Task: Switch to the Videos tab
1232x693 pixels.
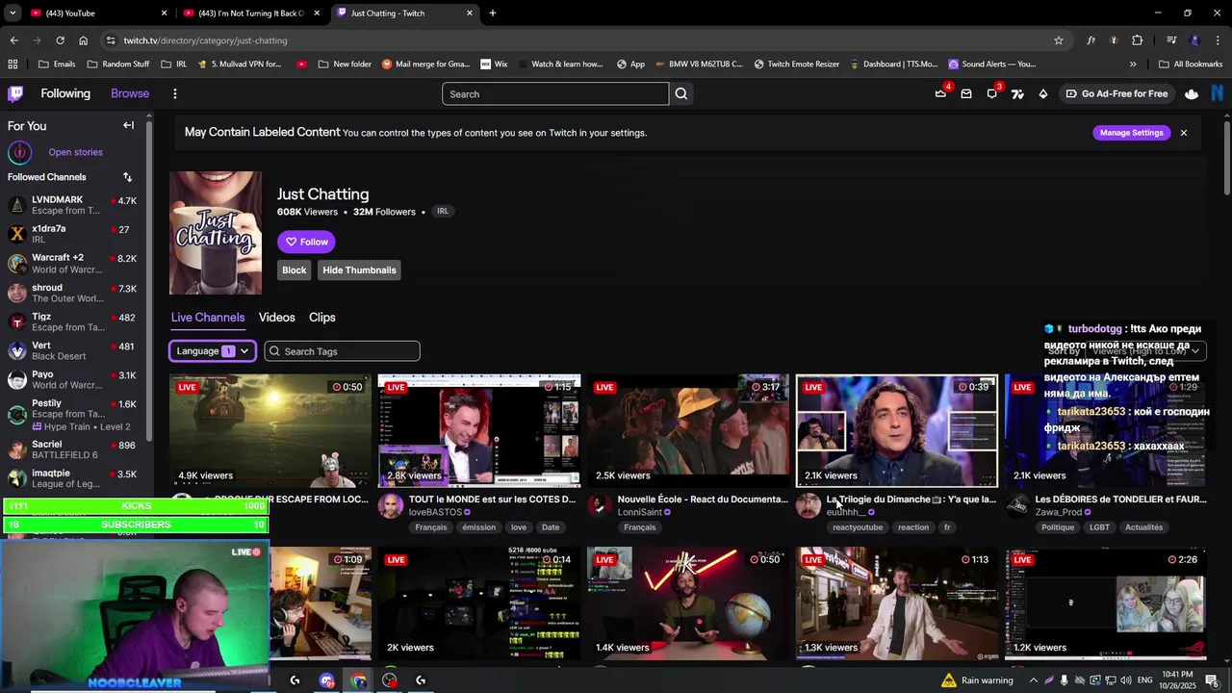Action: coord(276,318)
